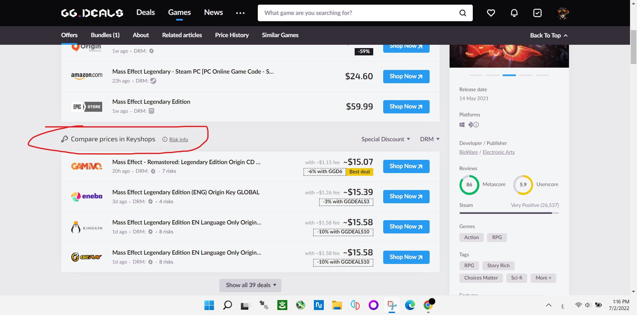This screenshot has height=315, width=637.
Task: Click the Steam DRM icon in Amazon row
Action: [x=153, y=81]
